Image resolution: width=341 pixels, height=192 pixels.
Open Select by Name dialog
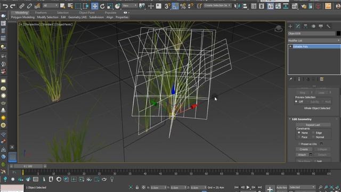(70, 6)
